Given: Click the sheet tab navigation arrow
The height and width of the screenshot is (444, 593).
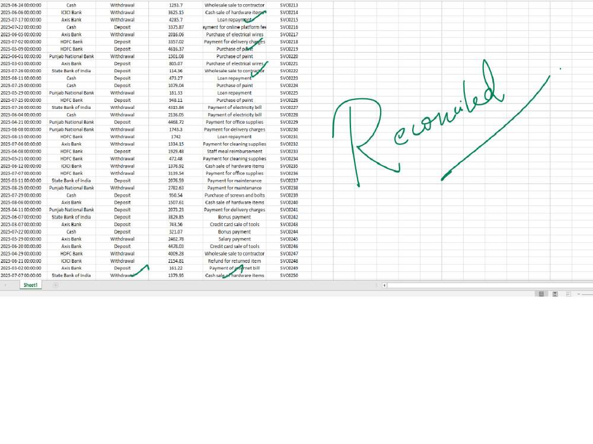Looking at the screenshot, I should click(x=5, y=285).
